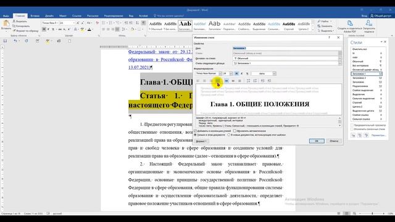Click the ribbon Sort icon
395x222 pixels.
click(x=137, y=23)
